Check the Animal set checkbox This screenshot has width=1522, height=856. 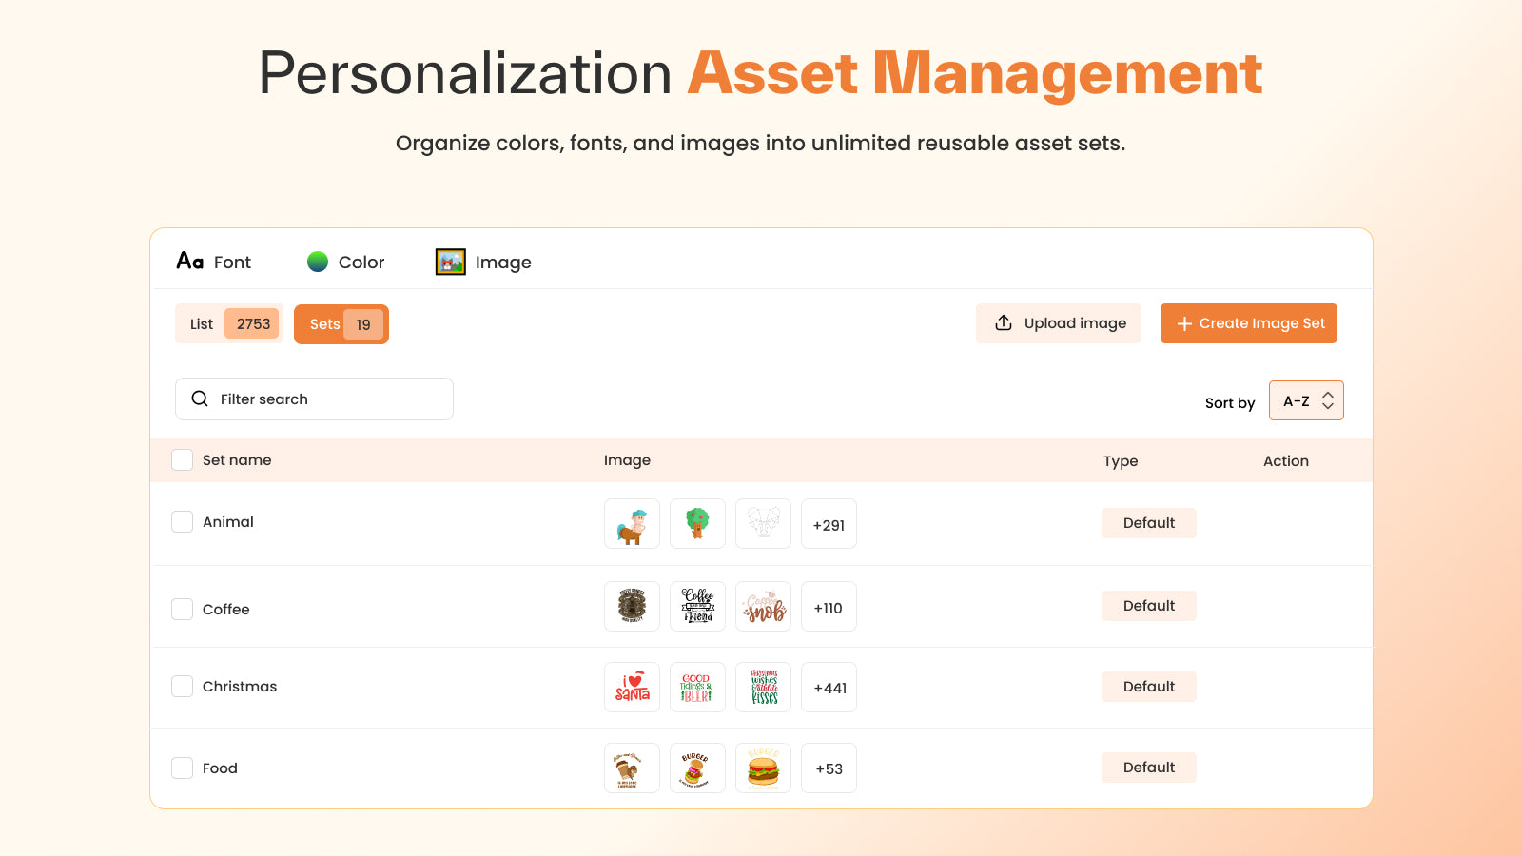point(182,521)
